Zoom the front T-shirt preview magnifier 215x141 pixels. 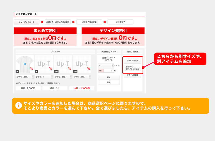point(31,68)
